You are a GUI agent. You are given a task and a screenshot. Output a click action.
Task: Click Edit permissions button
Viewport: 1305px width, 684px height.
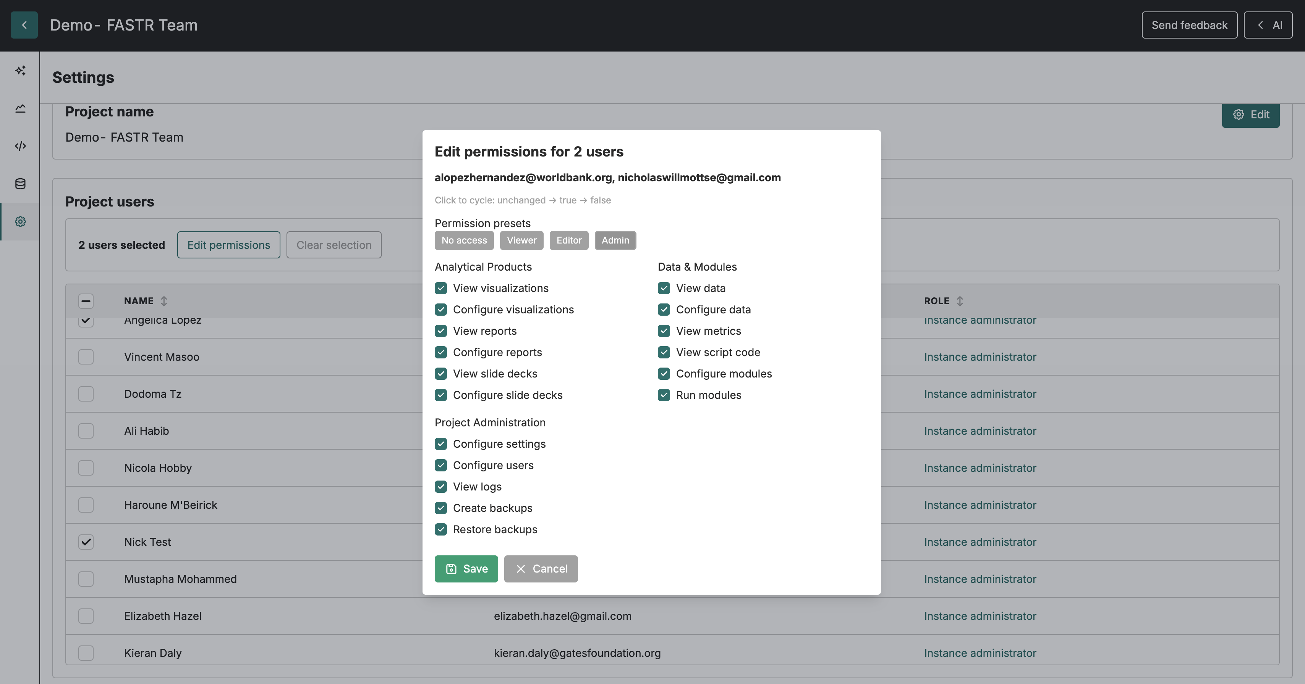tap(228, 245)
